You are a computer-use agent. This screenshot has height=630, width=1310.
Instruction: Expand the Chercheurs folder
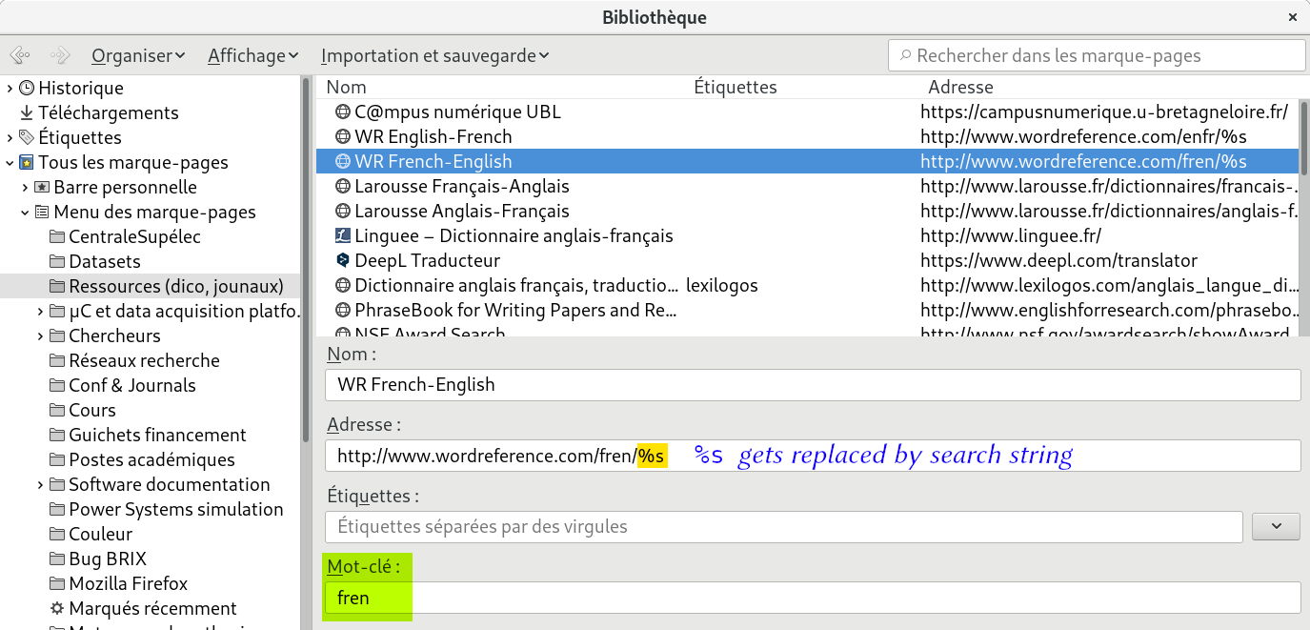[x=40, y=335]
